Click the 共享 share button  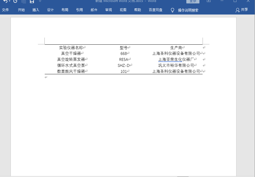[x=242, y=10]
